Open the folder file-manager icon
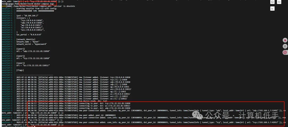 pos(279,2)
